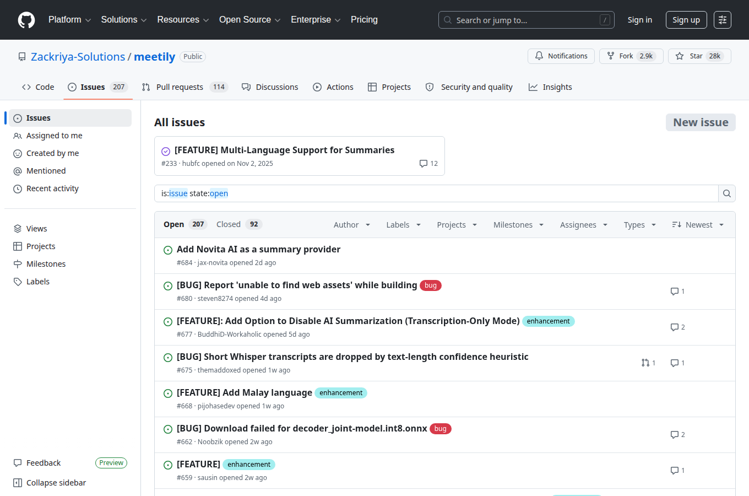Image resolution: width=749 pixels, height=496 pixels.
Task: Star the meetily repository
Action: [x=699, y=56]
